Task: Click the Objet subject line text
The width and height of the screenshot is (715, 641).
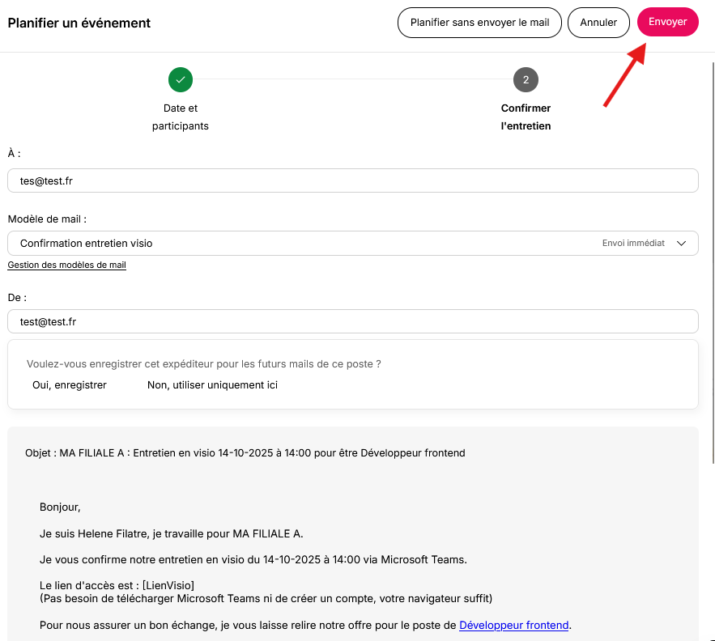Action: (x=245, y=452)
